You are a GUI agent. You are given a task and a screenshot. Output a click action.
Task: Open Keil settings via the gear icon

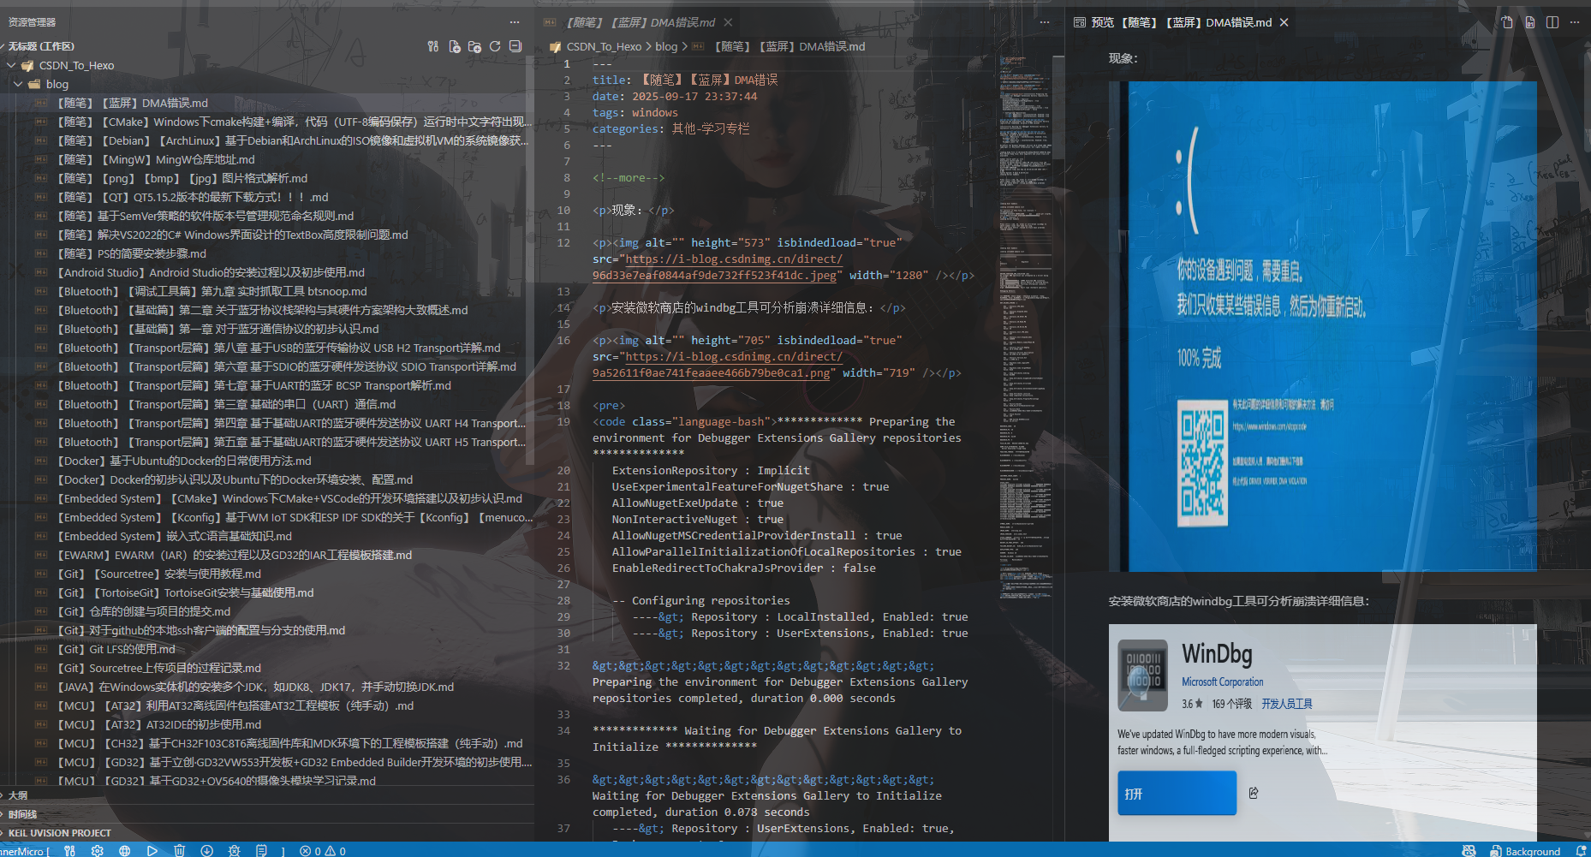98,850
